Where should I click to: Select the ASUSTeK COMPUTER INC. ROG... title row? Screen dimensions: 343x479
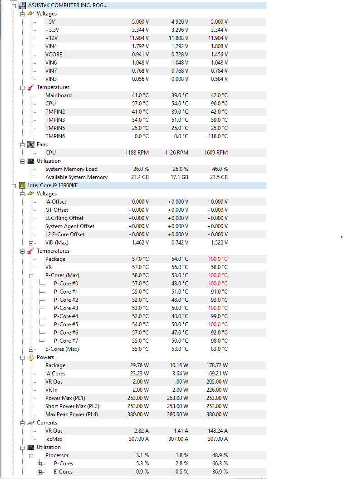click(x=147, y=5)
